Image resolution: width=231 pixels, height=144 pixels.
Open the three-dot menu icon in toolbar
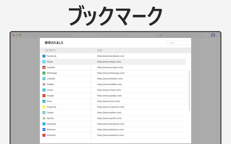tap(166, 35)
